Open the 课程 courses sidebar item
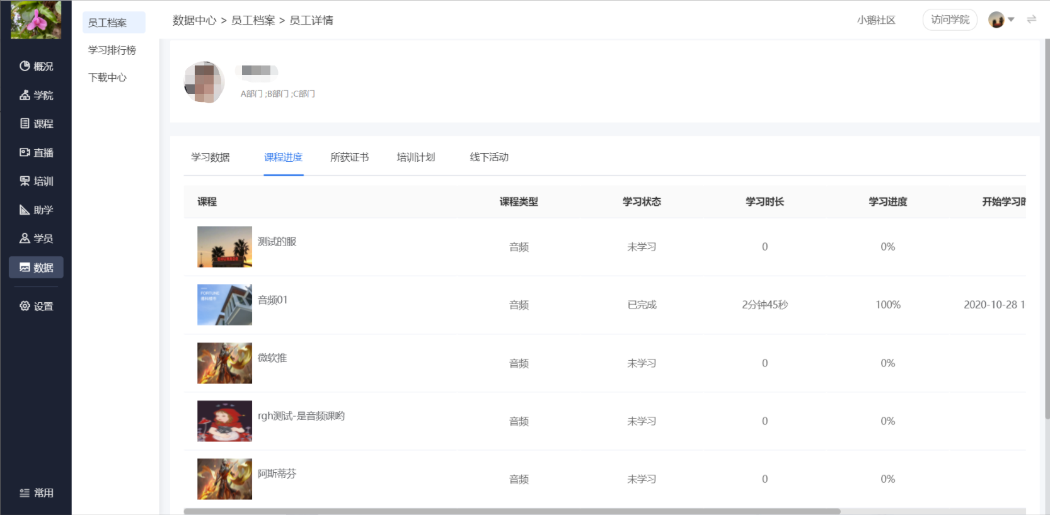1050x515 pixels. point(36,123)
